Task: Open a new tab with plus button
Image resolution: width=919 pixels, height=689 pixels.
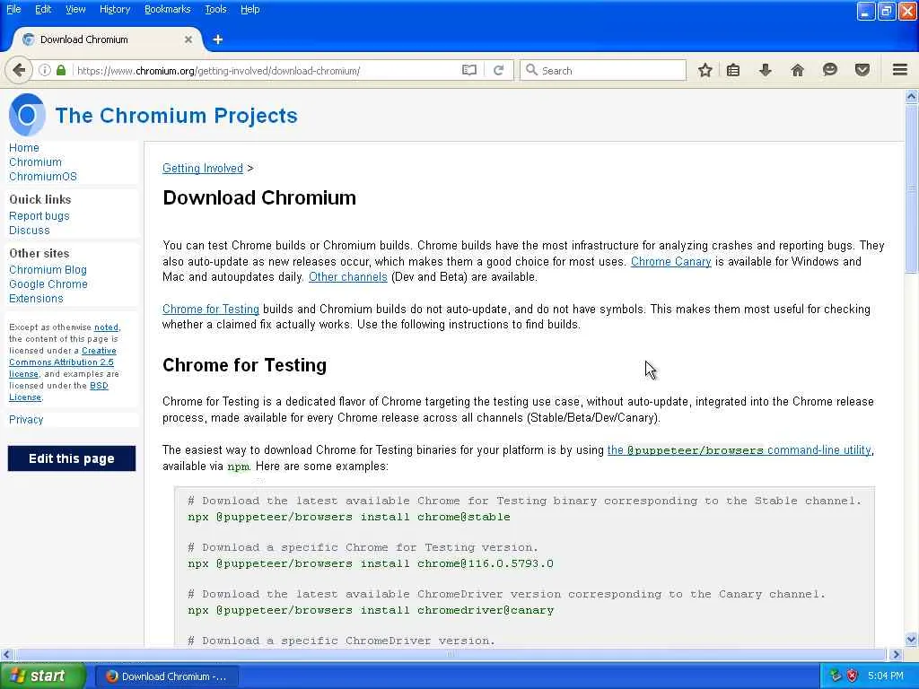Action: click(218, 39)
